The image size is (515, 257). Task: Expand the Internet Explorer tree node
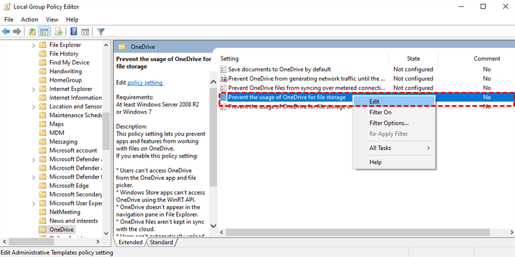pos(34,89)
